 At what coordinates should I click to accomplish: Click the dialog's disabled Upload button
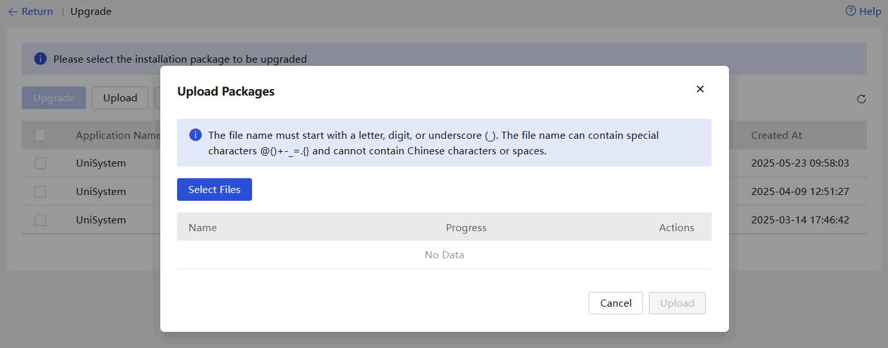[677, 303]
